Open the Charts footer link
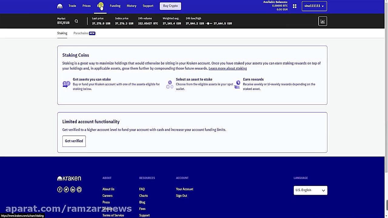The width and height of the screenshot is (388, 218). [x=143, y=196]
